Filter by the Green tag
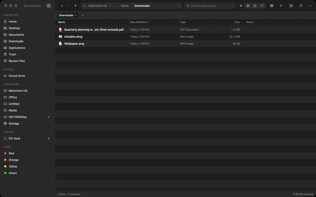This screenshot has height=197, width=316. (27, 173)
